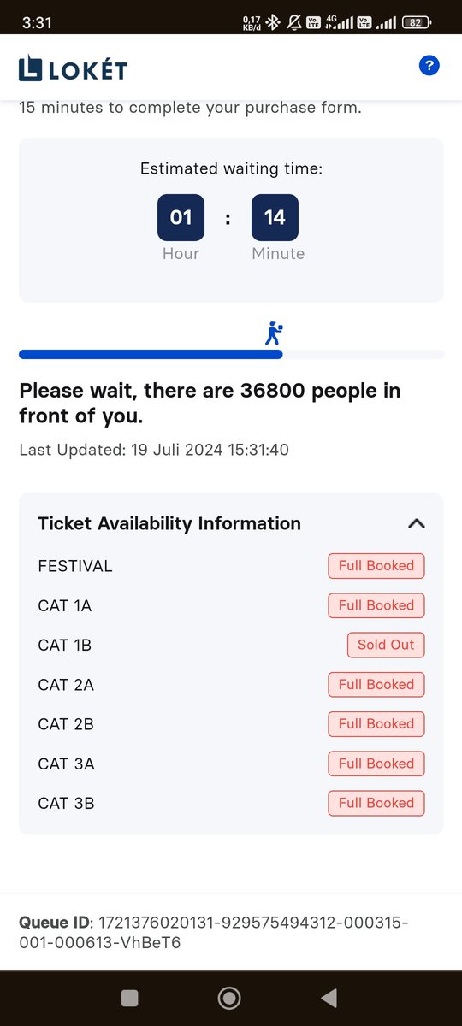Tap the CAT 1B Sold Out badge
The height and width of the screenshot is (1026, 462).
click(386, 645)
